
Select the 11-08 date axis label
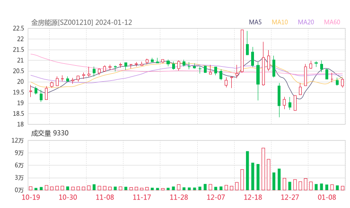click(x=105, y=197)
